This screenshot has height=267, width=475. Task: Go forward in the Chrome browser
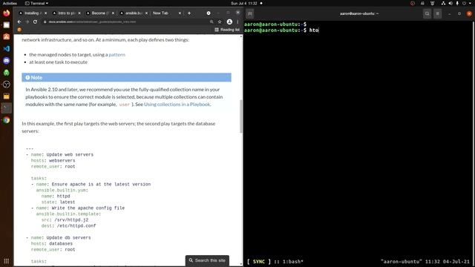pyautogui.click(x=27, y=22)
